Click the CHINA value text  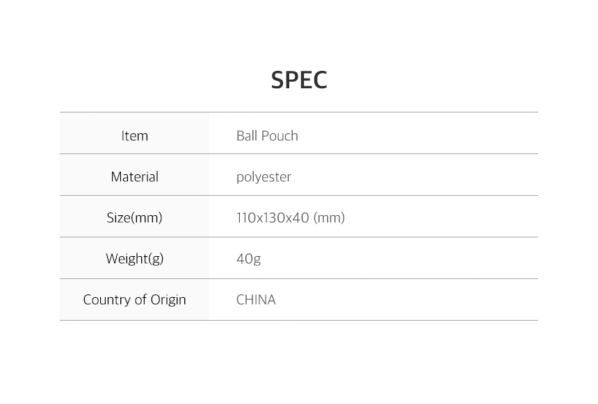(x=256, y=300)
